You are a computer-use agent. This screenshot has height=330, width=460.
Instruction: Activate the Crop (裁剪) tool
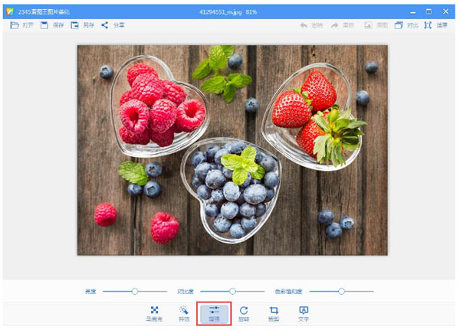point(274,314)
